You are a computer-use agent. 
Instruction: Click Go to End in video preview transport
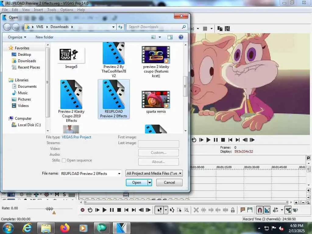click(x=238, y=140)
